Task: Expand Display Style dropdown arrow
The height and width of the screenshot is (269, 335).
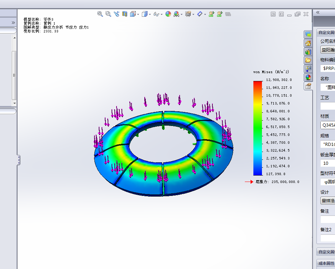Action: pyautogui.click(x=150, y=14)
